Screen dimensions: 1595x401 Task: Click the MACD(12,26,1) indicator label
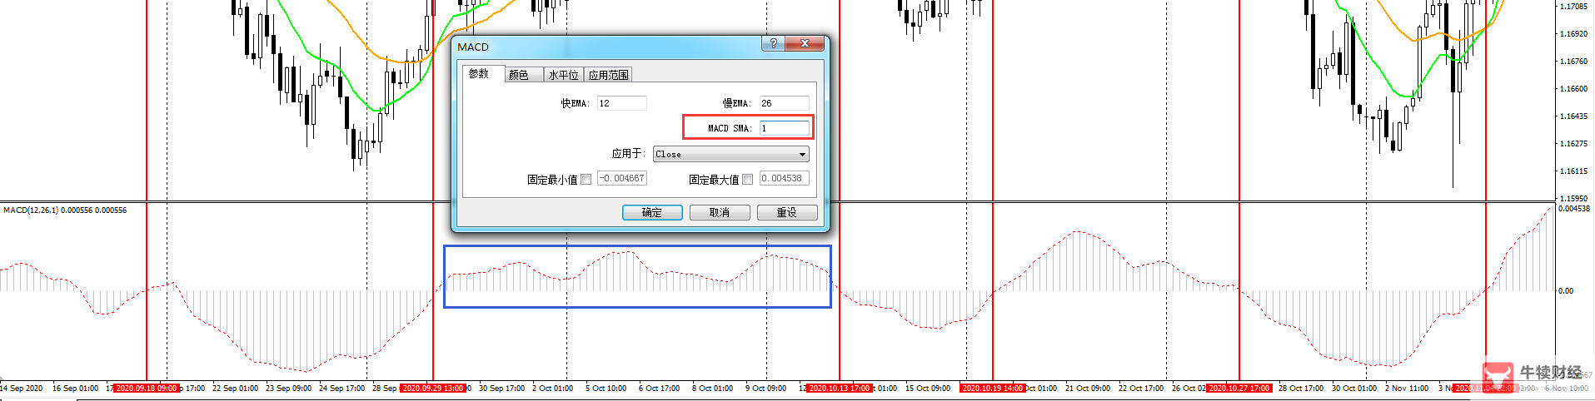pos(65,210)
